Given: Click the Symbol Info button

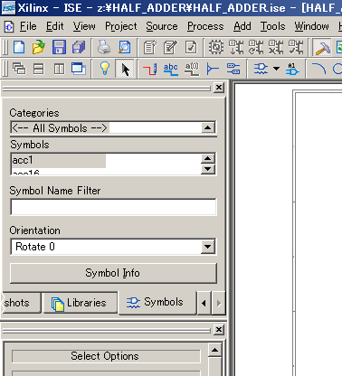Looking at the screenshot, I should (x=113, y=273).
